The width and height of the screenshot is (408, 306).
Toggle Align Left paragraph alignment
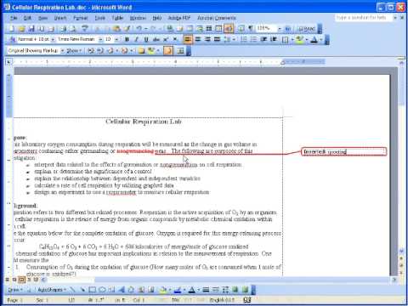click(188, 39)
